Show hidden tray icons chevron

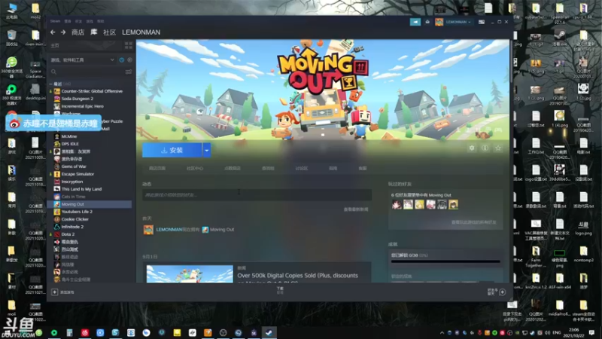[x=442, y=332]
